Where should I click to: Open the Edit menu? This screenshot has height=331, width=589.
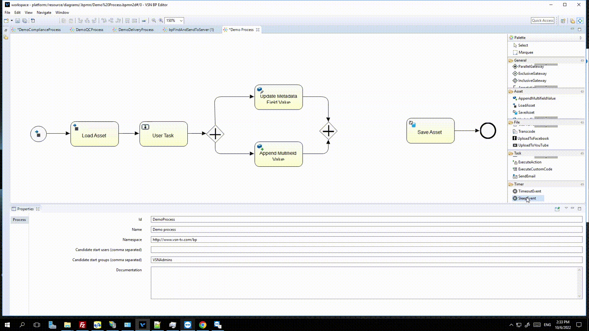(x=18, y=13)
